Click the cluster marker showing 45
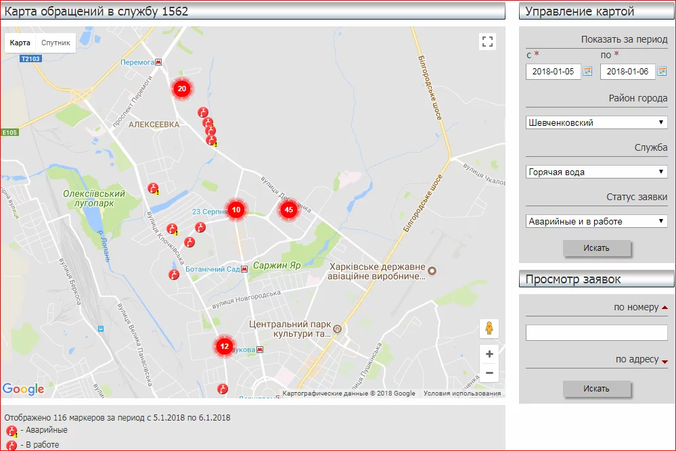The height and width of the screenshot is (451, 676). pos(289,210)
